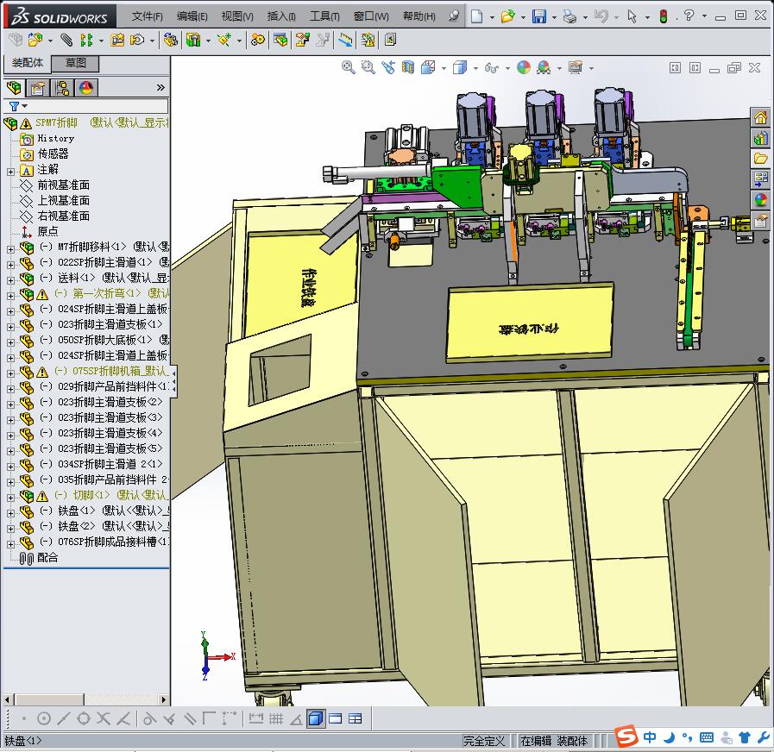Viewport: 774px width, 752px height.
Task: Click the Display Style cube icon
Action: click(460, 67)
